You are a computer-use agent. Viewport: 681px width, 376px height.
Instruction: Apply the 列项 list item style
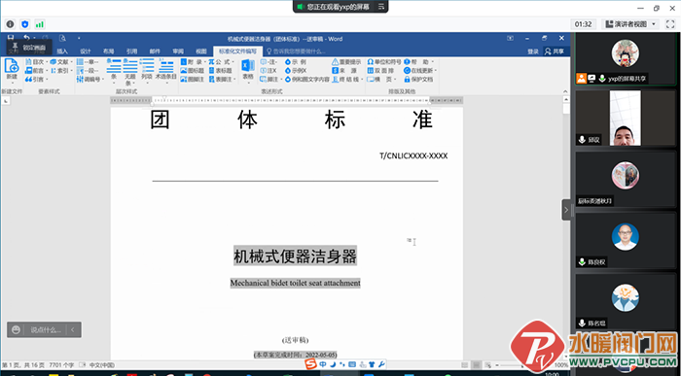[147, 70]
